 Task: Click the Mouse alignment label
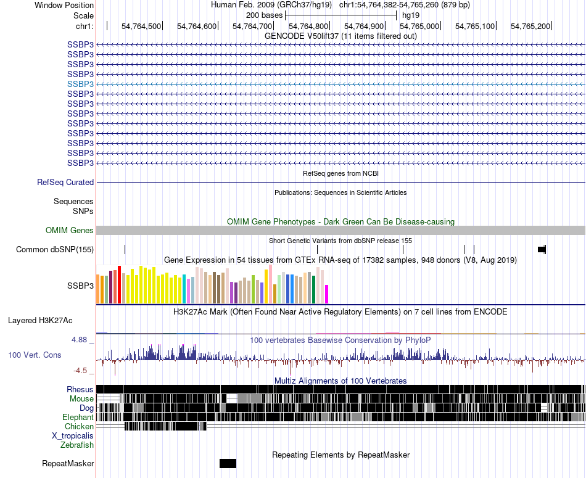81,399
